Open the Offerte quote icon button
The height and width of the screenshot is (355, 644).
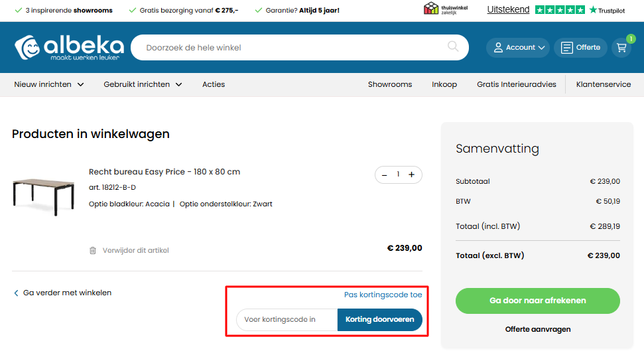click(x=580, y=48)
